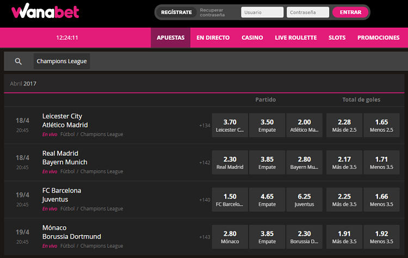Bet on Real Madrid at 2.30

(230, 162)
